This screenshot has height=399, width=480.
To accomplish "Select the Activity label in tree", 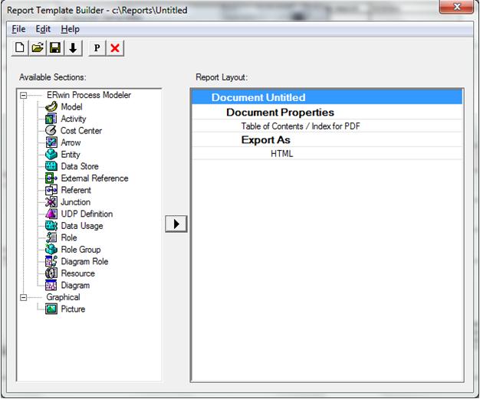I will click(x=74, y=119).
